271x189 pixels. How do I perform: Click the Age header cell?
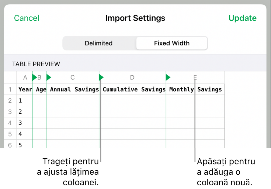pyautogui.click(x=41, y=90)
